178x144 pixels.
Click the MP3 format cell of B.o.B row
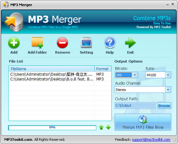coord(100,79)
